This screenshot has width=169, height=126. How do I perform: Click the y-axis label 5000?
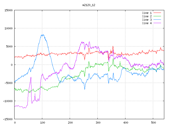[9, 46]
